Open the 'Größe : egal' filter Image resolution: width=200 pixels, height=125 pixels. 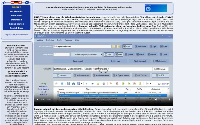(115, 61)
